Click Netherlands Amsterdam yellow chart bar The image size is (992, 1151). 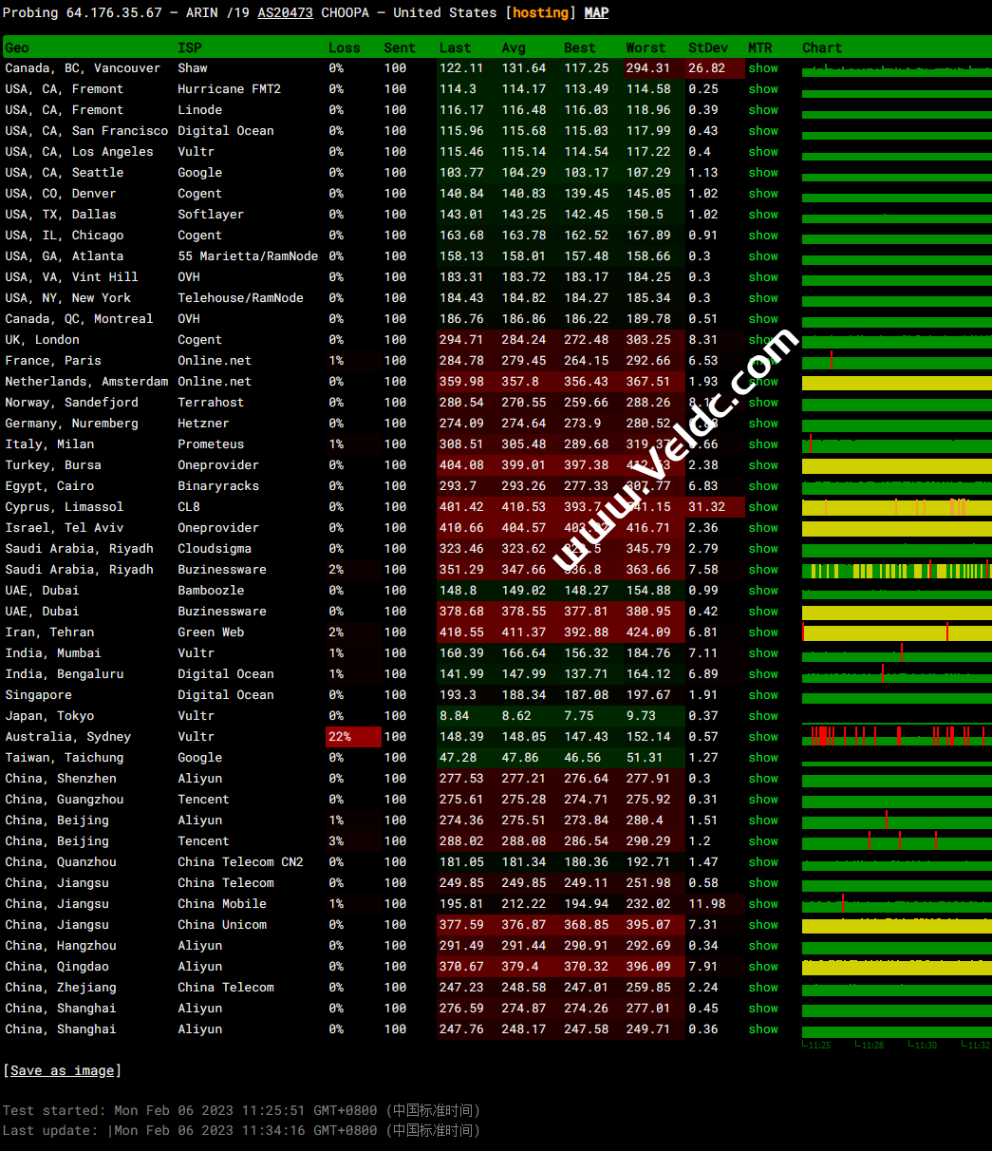click(896, 382)
